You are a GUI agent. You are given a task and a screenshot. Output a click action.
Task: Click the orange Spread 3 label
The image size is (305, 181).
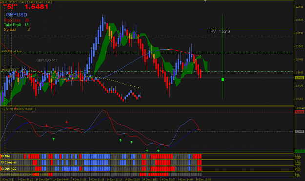pyautogui.click(x=17, y=30)
